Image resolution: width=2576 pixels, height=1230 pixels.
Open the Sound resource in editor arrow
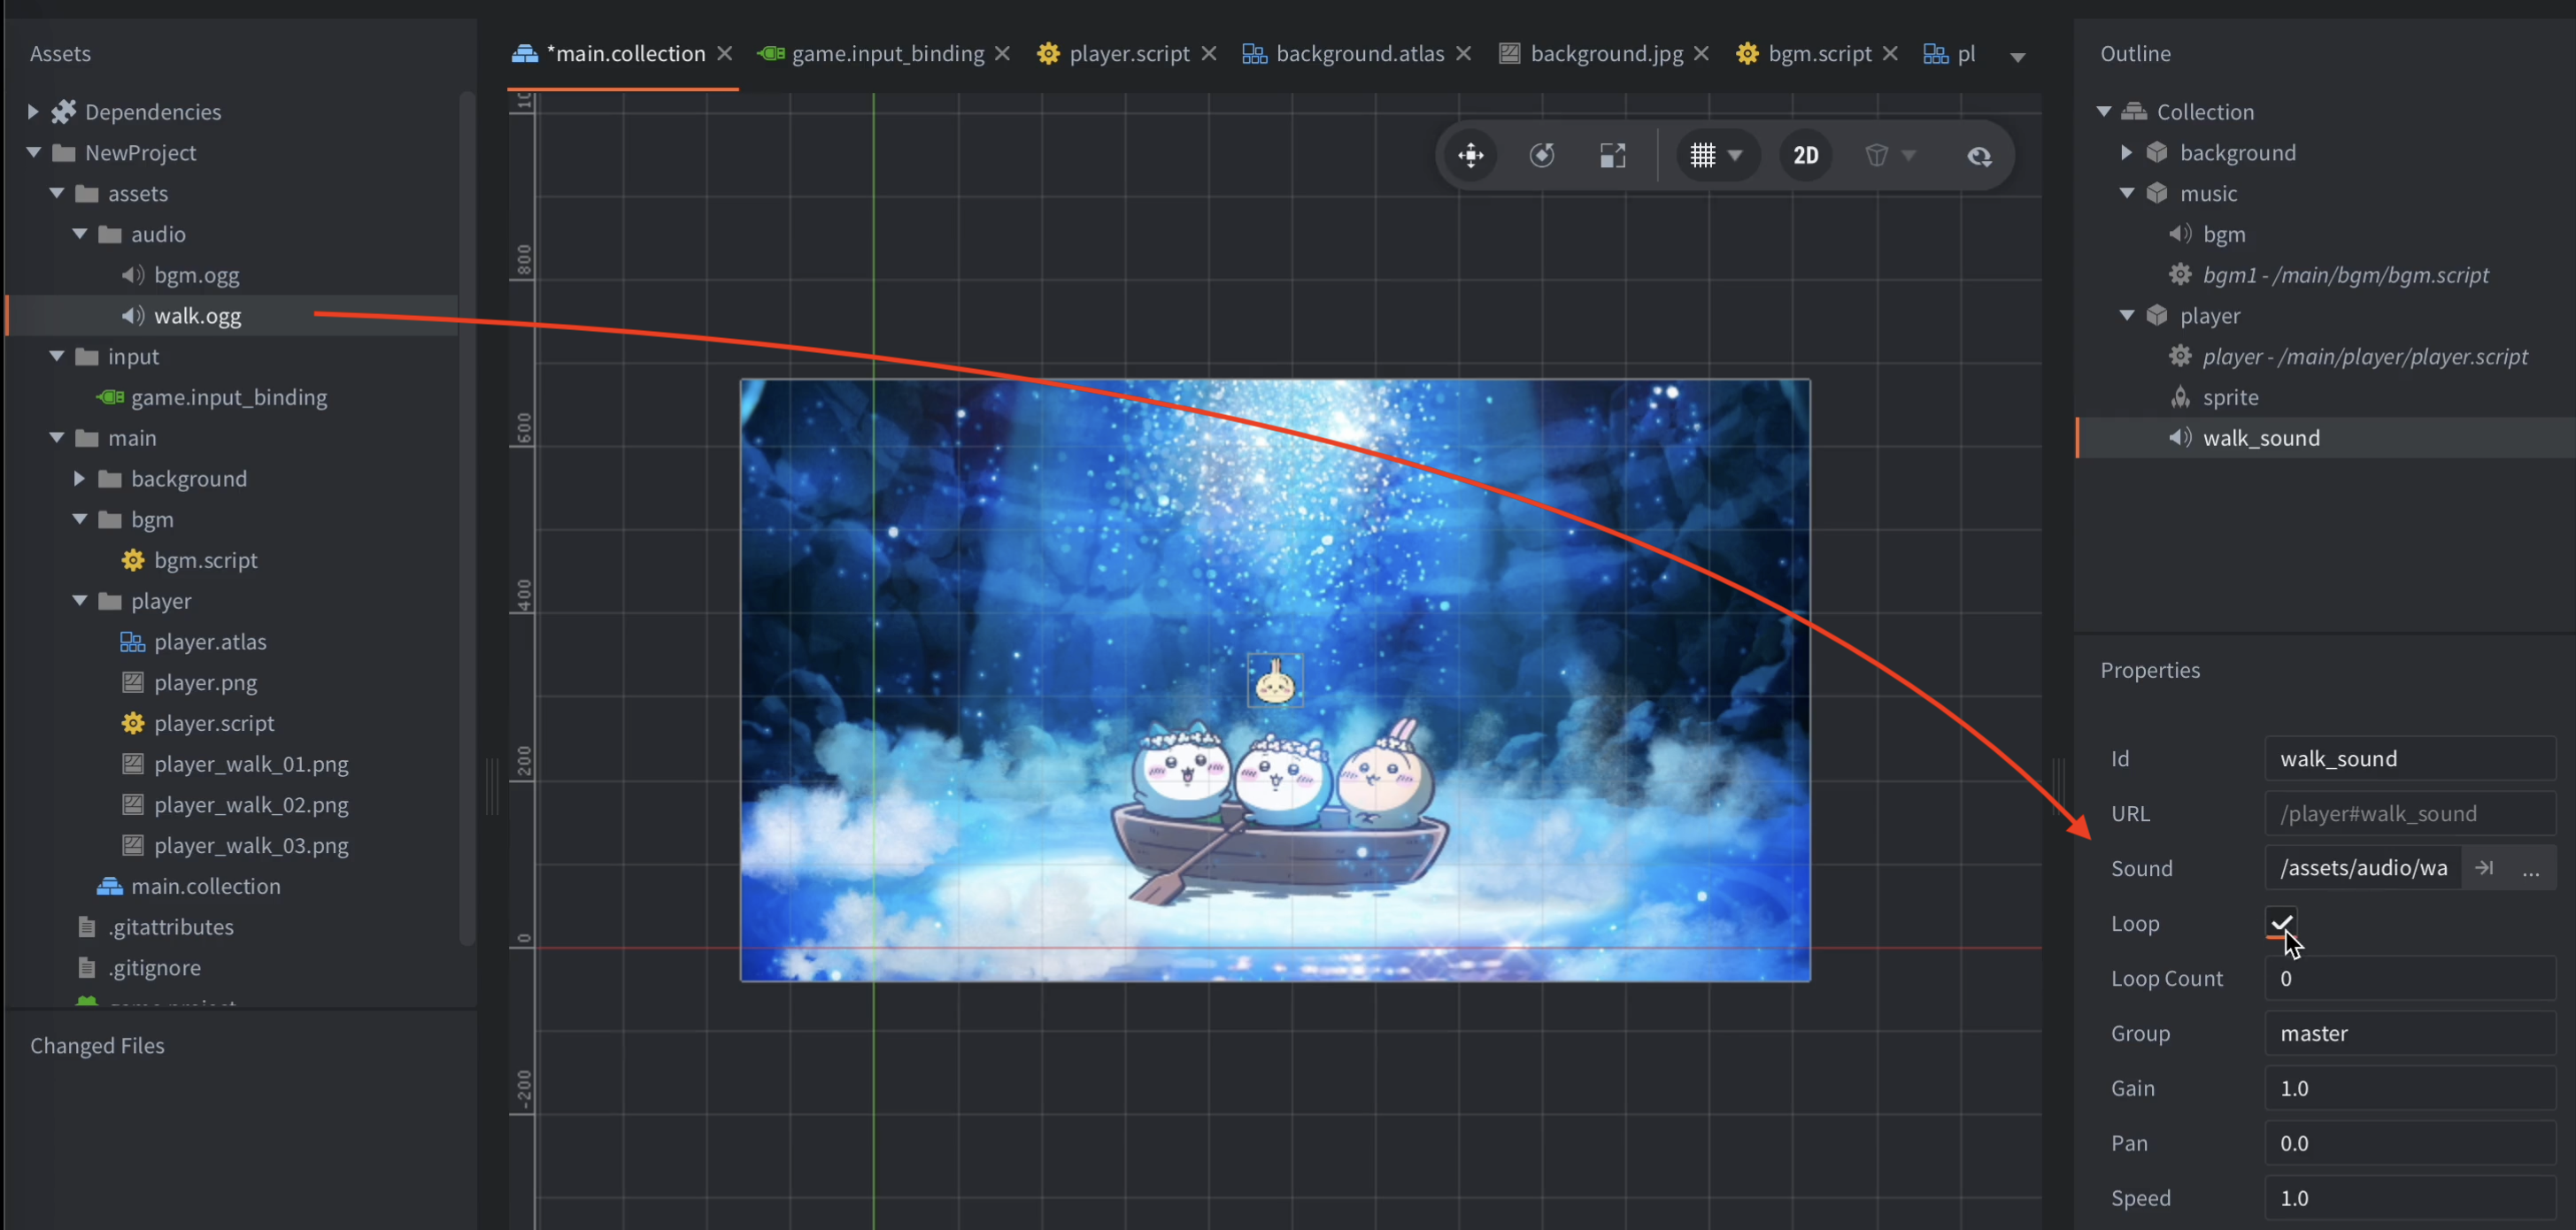pos(2484,868)
